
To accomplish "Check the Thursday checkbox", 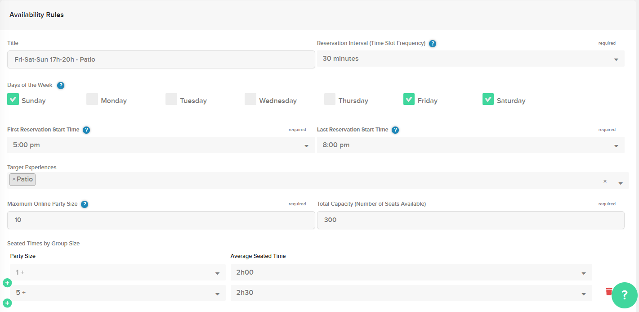I will pyautogui.click(x=330, y=99).
